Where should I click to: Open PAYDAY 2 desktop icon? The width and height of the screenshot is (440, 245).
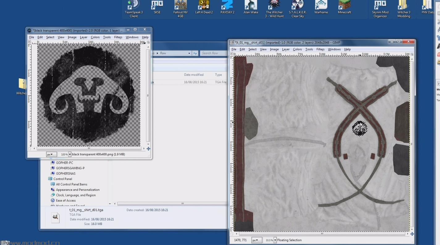pyautogui.click(x=228, y=7)
